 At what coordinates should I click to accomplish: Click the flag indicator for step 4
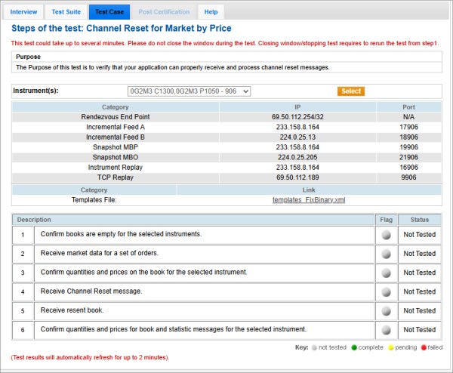point(386,291)
